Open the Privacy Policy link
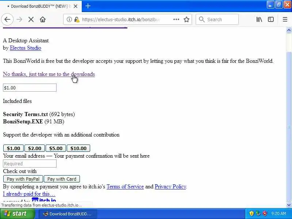The image size is (292, 219). point(170,187)
